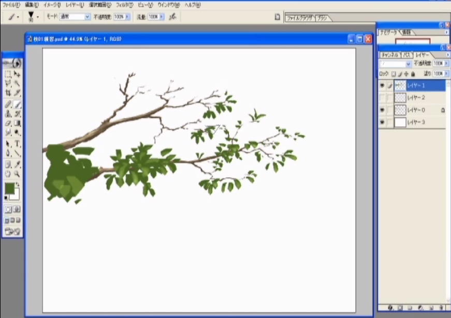Select the Slice tool
Image resolution: width=451 pixels, height=318 pixels.
pos(17,93)
